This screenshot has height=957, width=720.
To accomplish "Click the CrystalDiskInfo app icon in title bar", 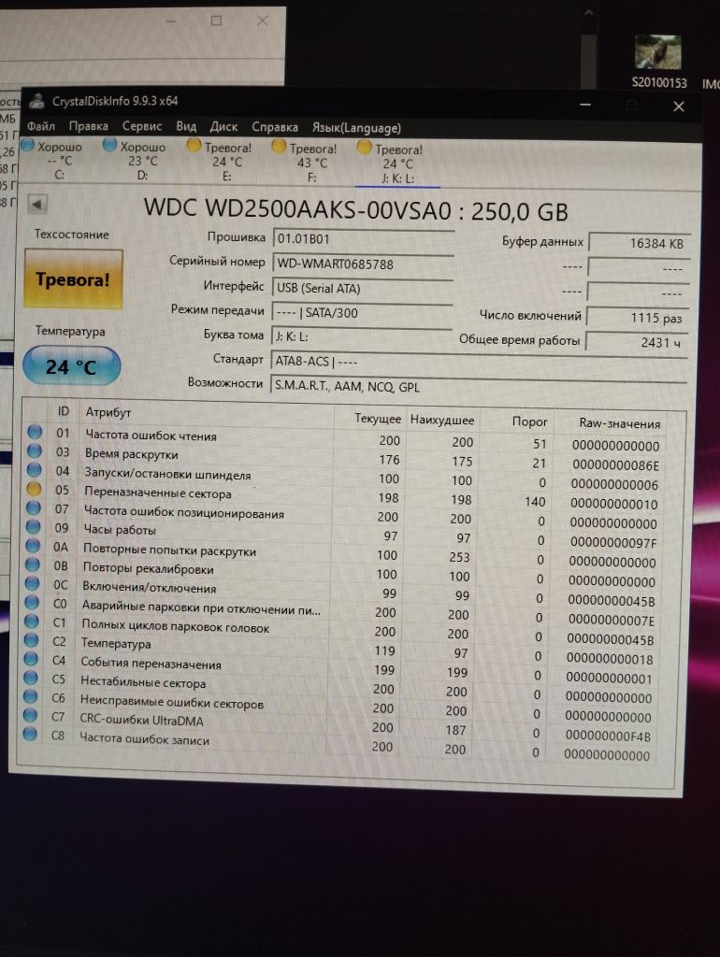I will click(37, 101).
